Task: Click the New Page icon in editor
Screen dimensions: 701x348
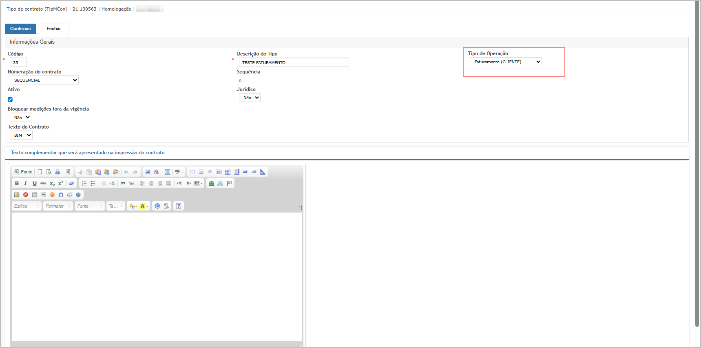Action: pos(40,172)
